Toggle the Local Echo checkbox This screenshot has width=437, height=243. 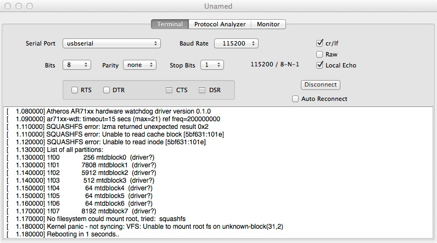pyautogui.click(x=320, y=65)
